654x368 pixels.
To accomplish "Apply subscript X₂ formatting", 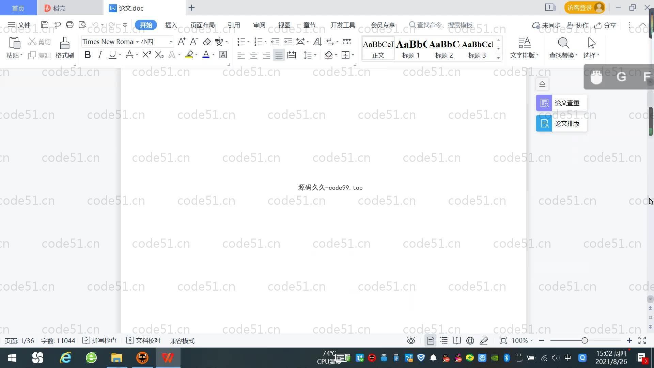I will (159, 55).
